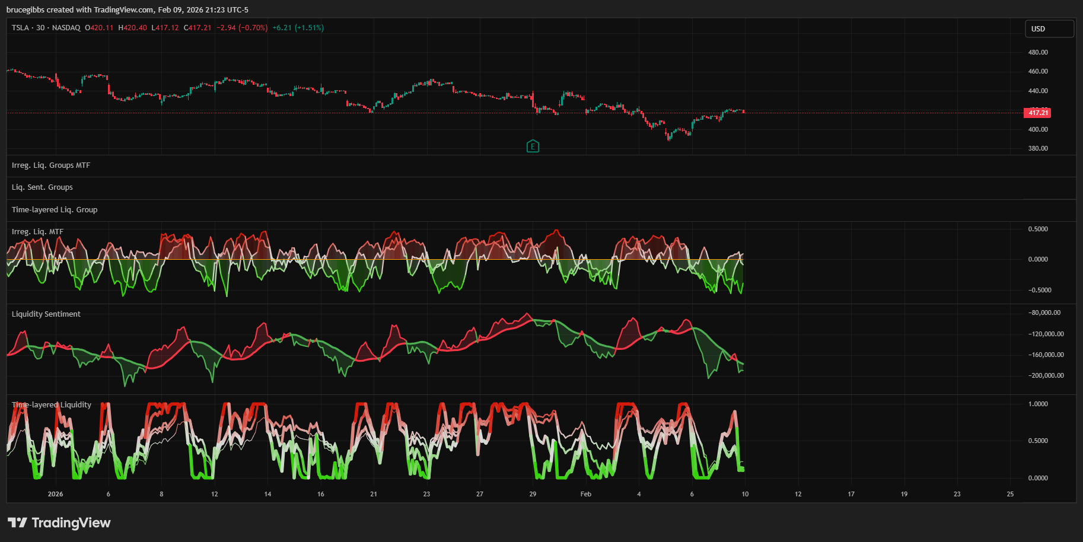Click the 480.00 price axis label
This screenshot has width=1083, height=542.
click(x=1037, y=52)
